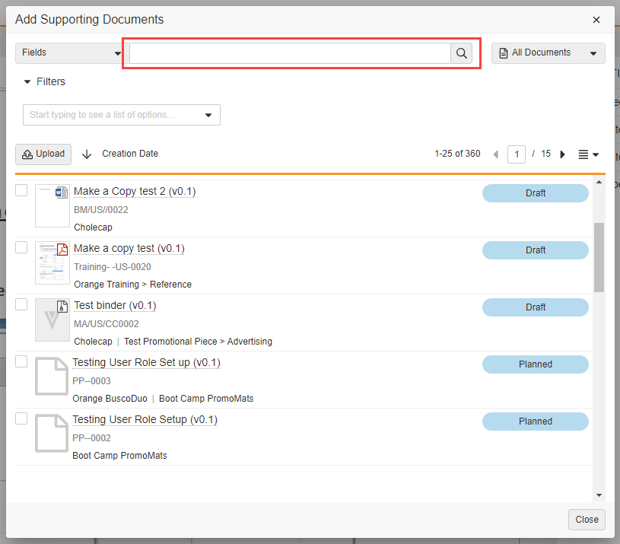Click in the document search field

coord(289,53)
